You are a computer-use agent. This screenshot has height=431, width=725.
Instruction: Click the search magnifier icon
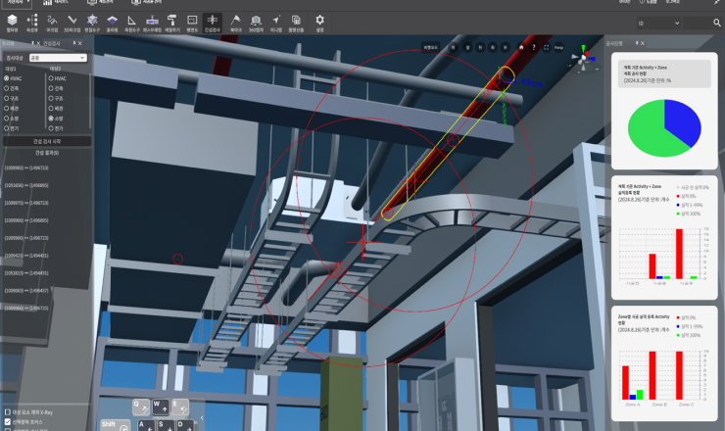[716, 21]
